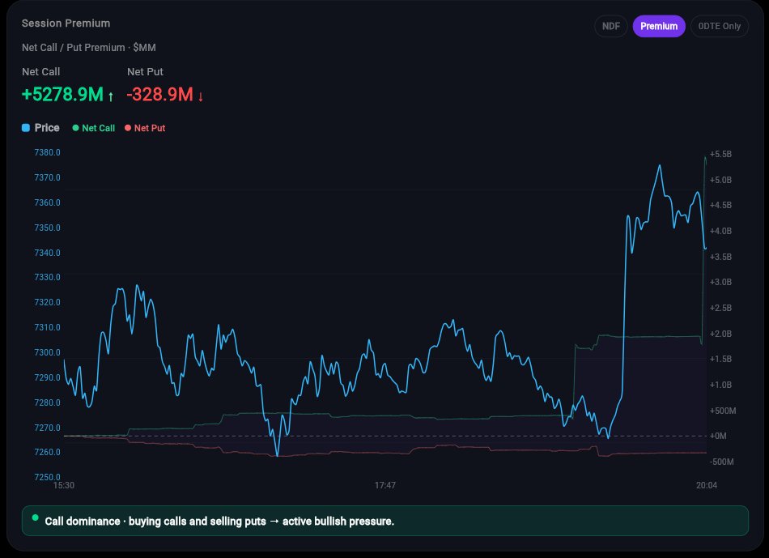Click the -500M premium axis label

(x=721, y=462)
